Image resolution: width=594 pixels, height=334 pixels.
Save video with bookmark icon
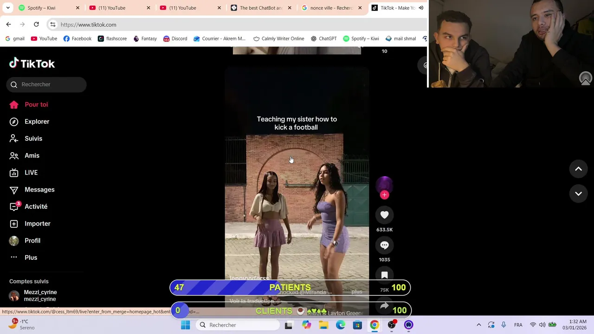[x=384, y=275]
